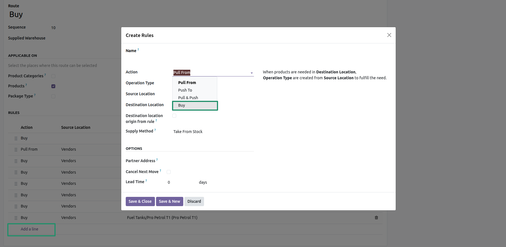Image resolution: width=506 pixels, height=247 pixels.
Task: Click Save & Close button
Action: click(140, 201)
